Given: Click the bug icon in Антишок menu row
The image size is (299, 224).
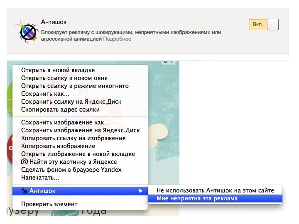Looking at the screenshot, I should tap(24, 191).
